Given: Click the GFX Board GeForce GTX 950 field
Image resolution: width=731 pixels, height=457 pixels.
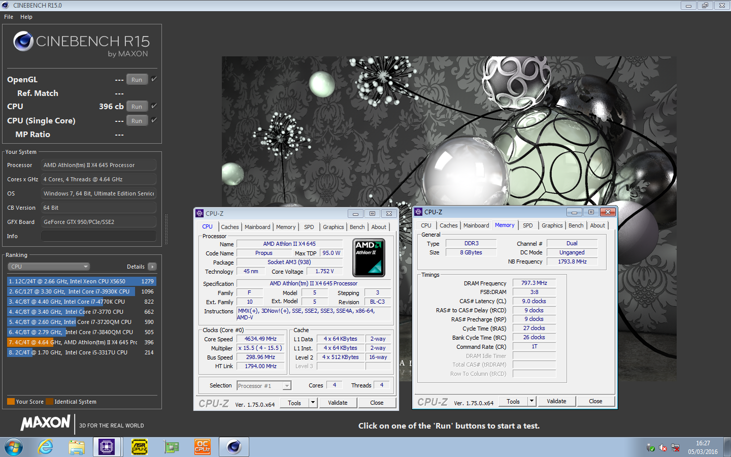Looking at the screenshot, I should point(98,222).
